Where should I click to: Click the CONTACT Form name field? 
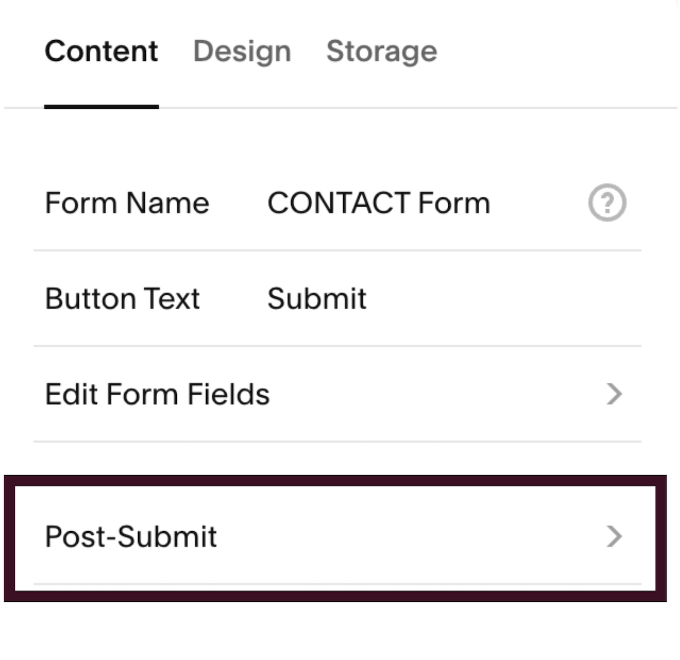coord(379,203)
